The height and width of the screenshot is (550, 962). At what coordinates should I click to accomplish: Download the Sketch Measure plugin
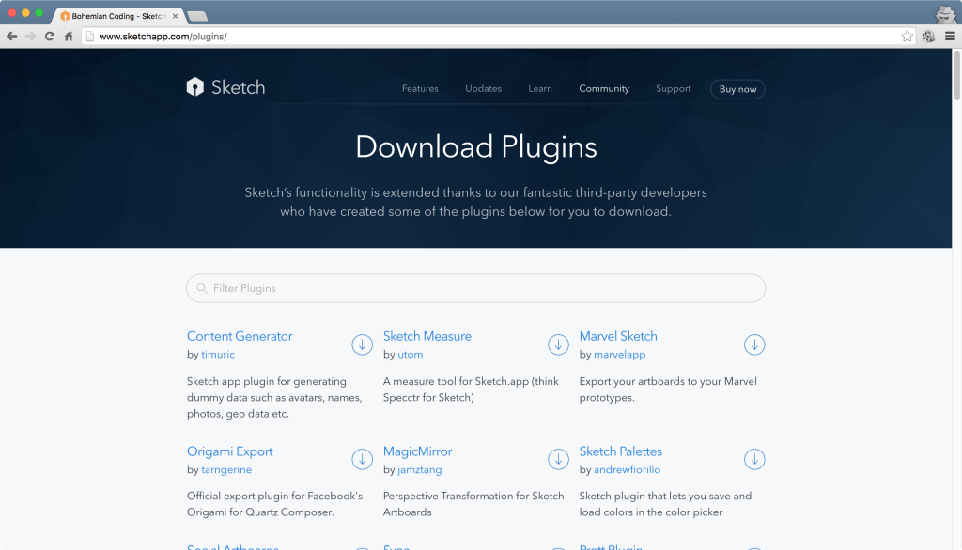tap(558, 344)
